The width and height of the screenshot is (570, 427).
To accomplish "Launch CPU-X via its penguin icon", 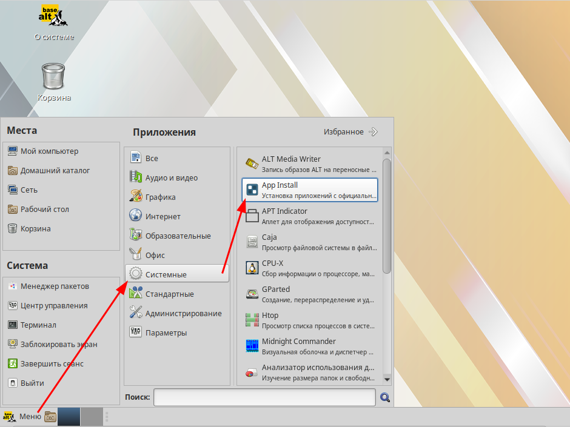I will [252, 268].
